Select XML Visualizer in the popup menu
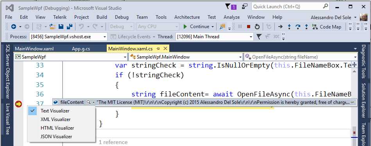The width and height of the screenshot is (371, 146). [61, 119]
